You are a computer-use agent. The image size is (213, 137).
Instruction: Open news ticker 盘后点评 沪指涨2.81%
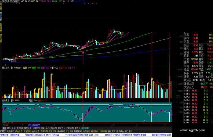[x=126, y=135]
